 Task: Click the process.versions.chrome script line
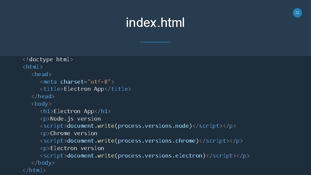pyautogui.click(x=141, y=141)
